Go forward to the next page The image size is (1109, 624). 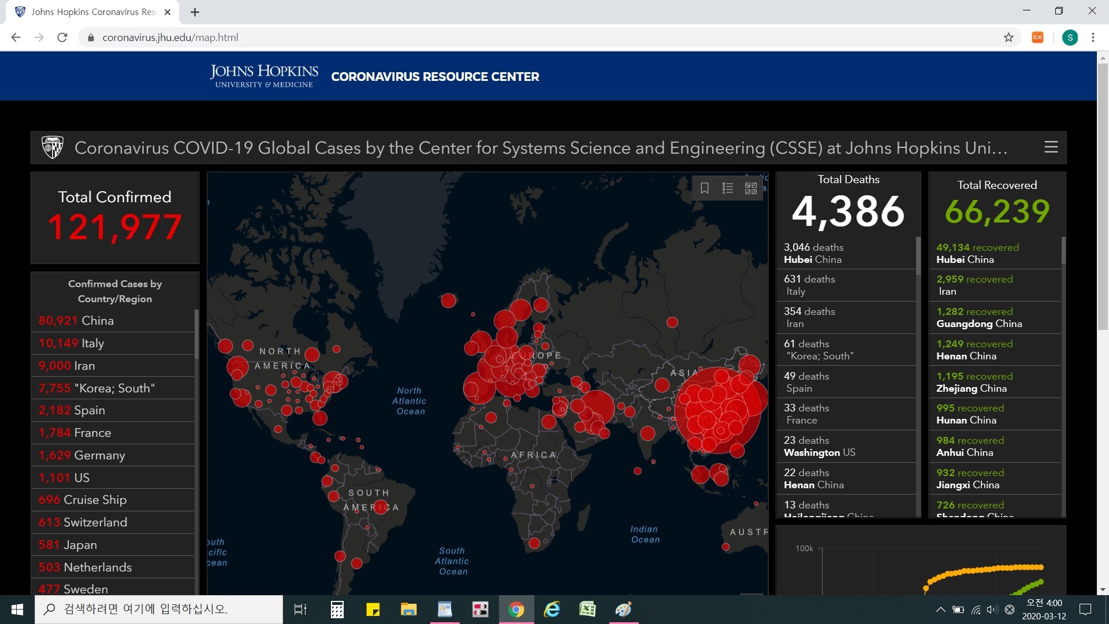[39, 38]
